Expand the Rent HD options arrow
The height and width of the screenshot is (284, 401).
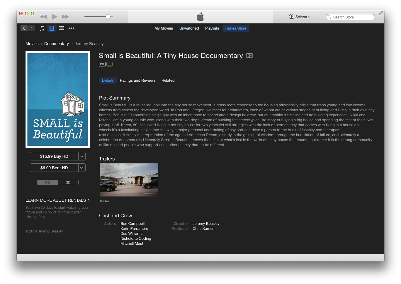coord(82,168)
